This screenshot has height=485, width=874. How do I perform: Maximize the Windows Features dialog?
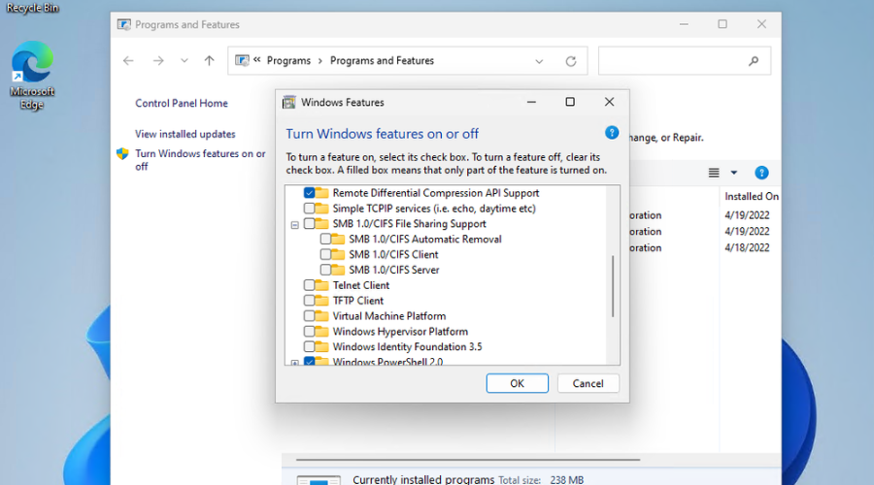[570, 102]
